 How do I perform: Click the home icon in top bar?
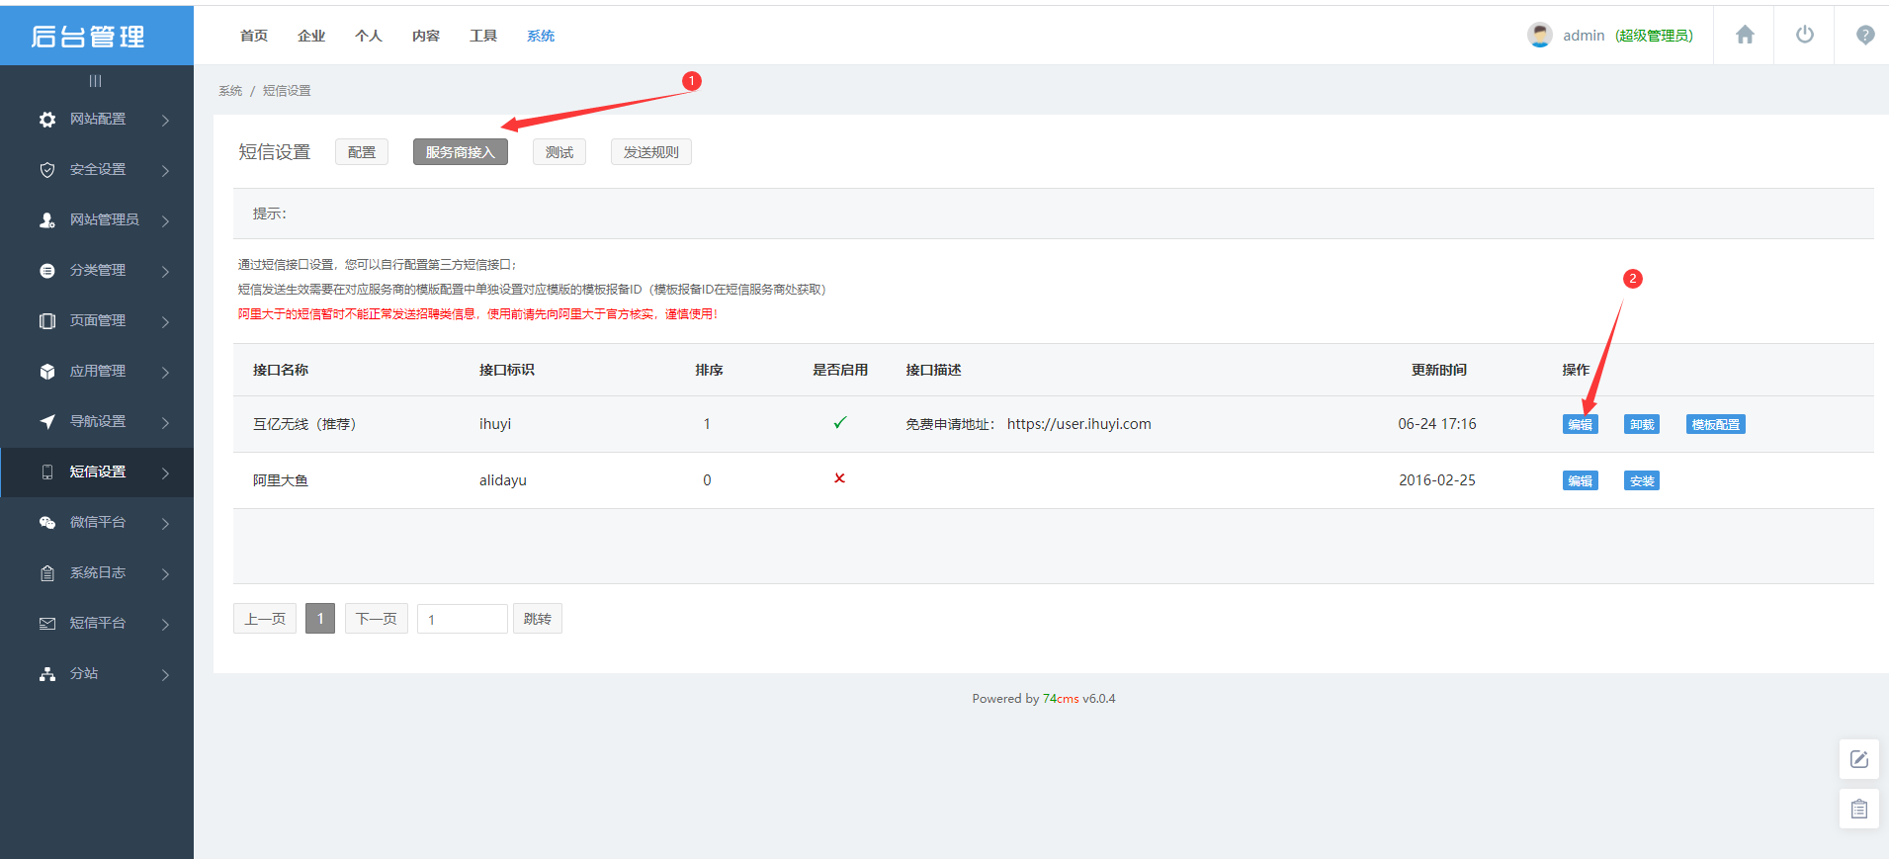coord(1745,36)
